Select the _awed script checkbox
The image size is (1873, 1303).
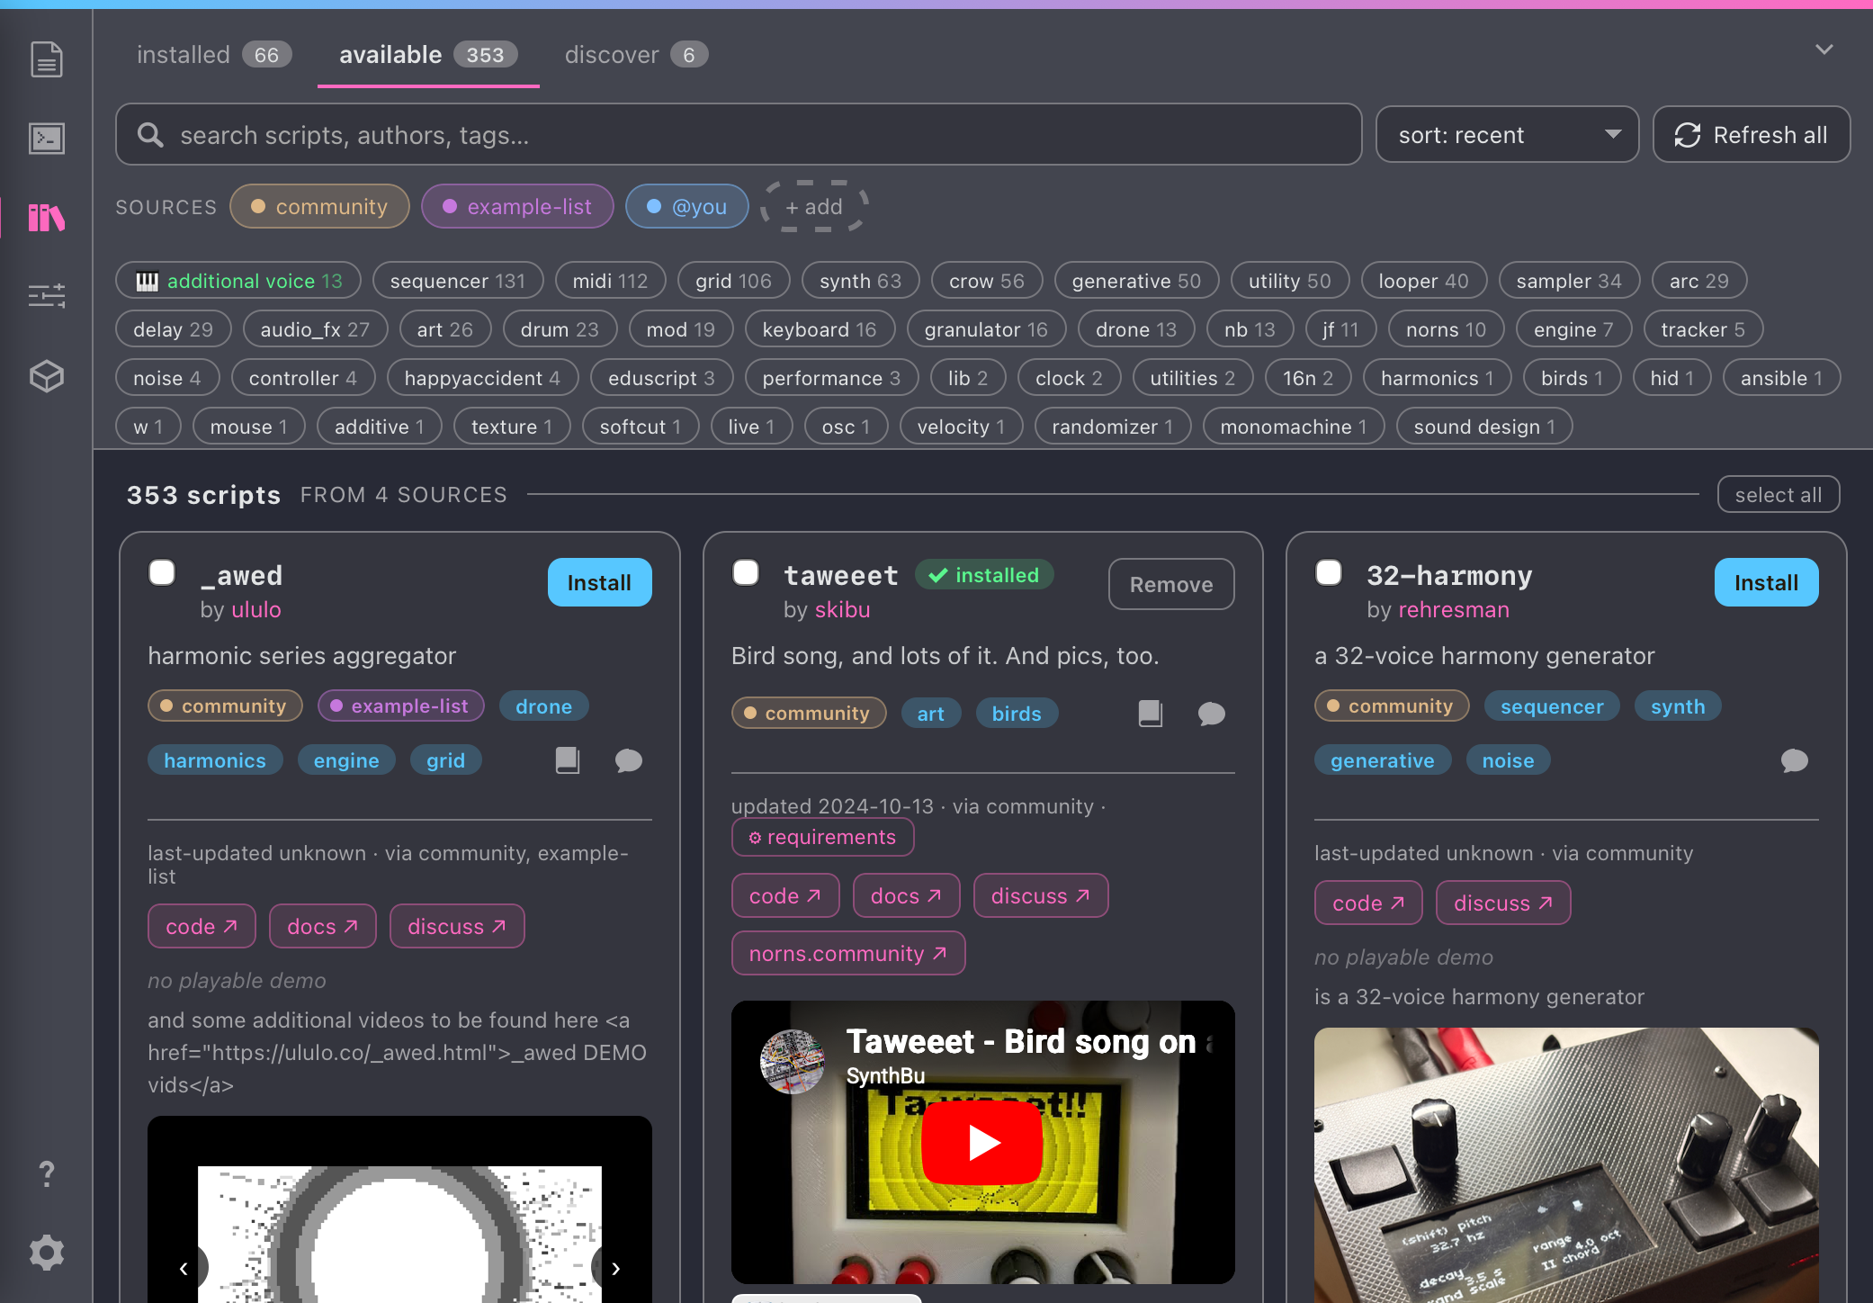[162, 572]
